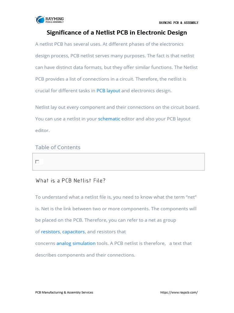Click the lone word "editor." on its own line

coord(42,131)
